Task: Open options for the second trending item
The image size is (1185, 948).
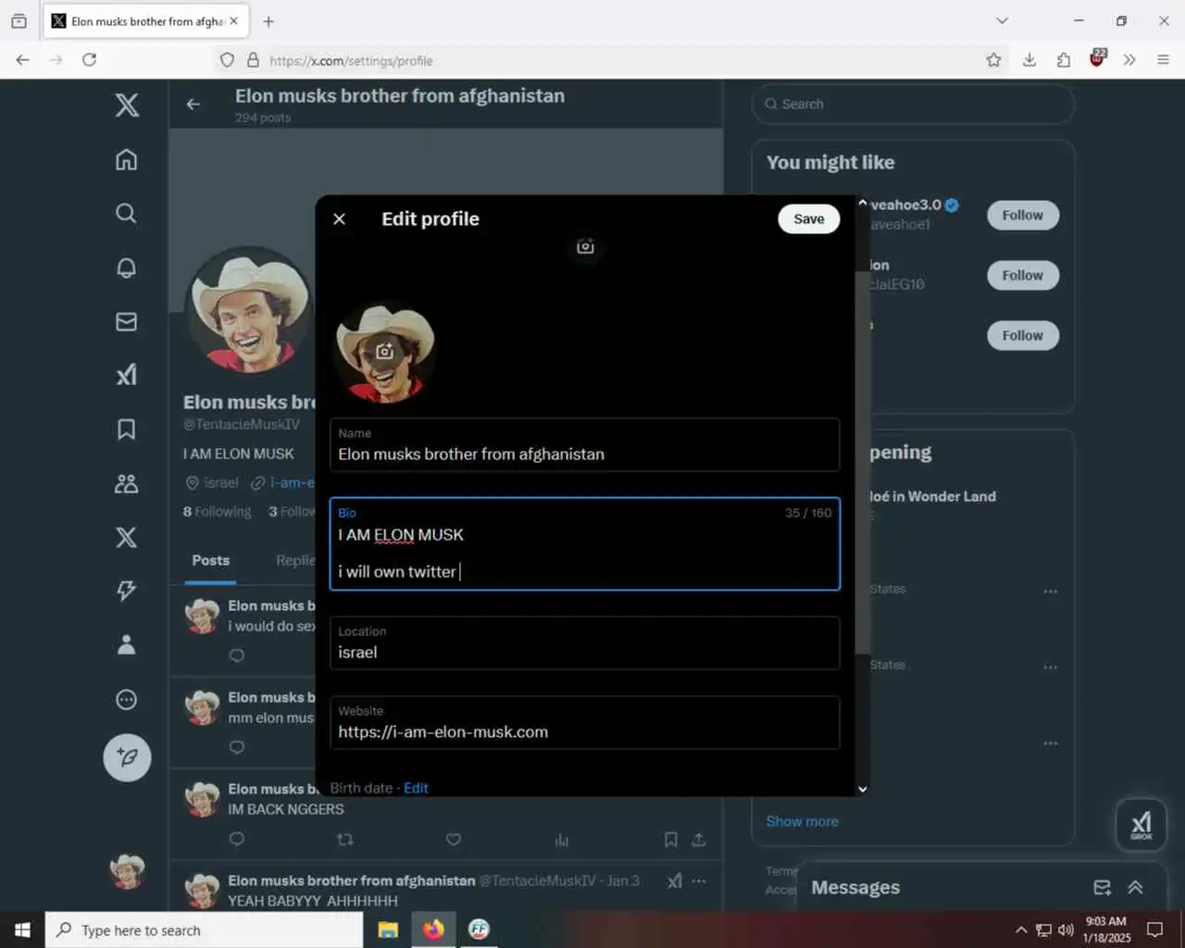Action: coord(1051,667)
